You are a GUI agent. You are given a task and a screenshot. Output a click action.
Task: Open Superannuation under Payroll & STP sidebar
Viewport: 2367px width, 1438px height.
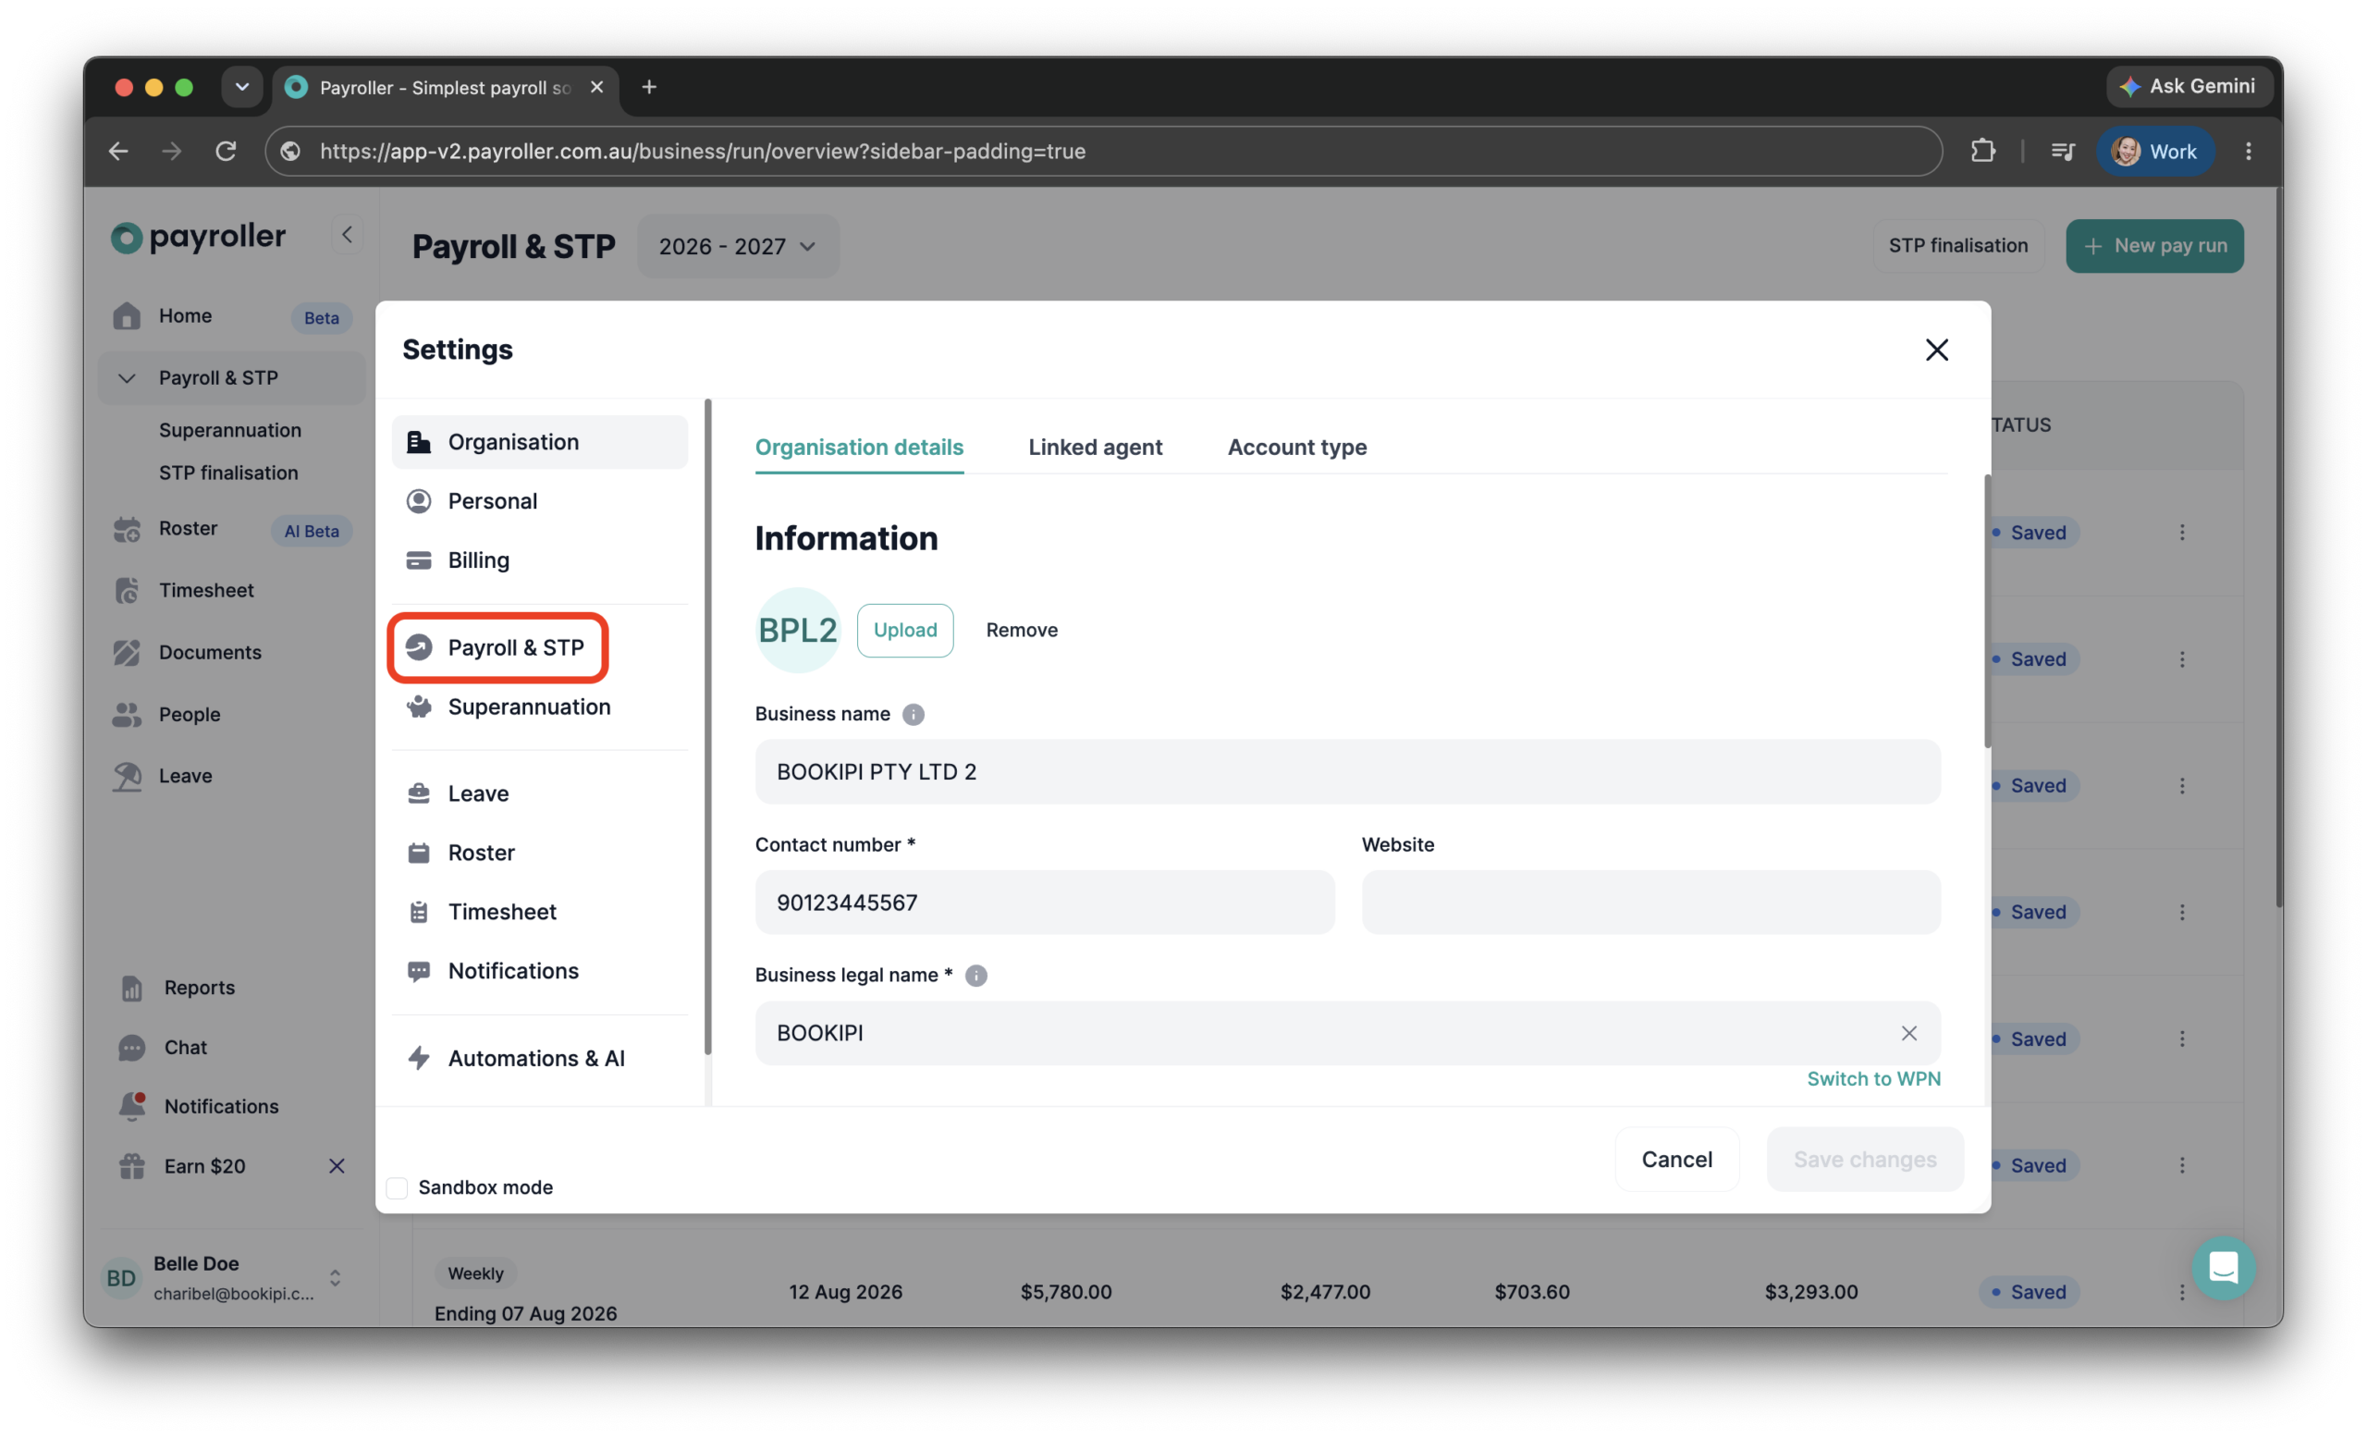(230, 430)
